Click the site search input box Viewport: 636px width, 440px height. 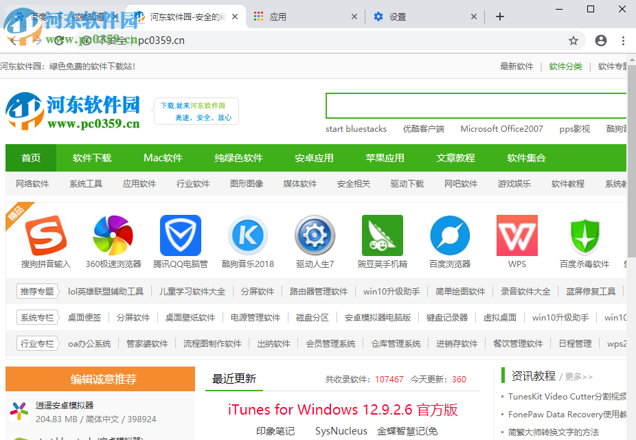(x=476, y=106)
